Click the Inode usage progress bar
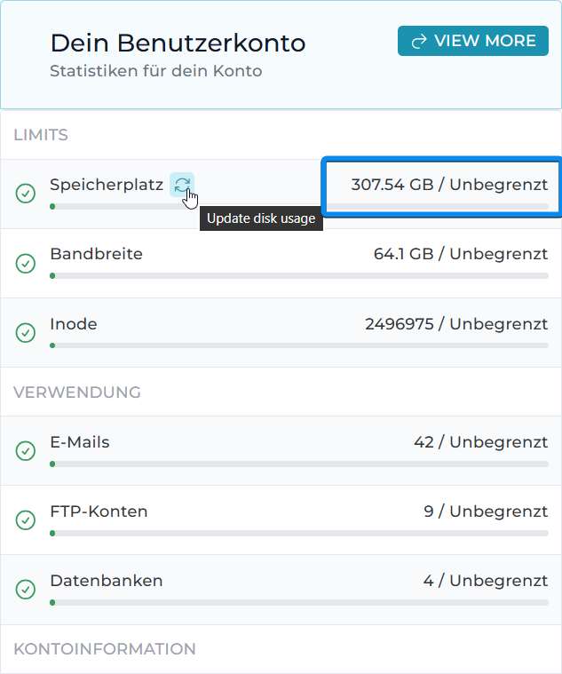The height and width of the screenshot is (674, 562). click(x=299, y=345)
